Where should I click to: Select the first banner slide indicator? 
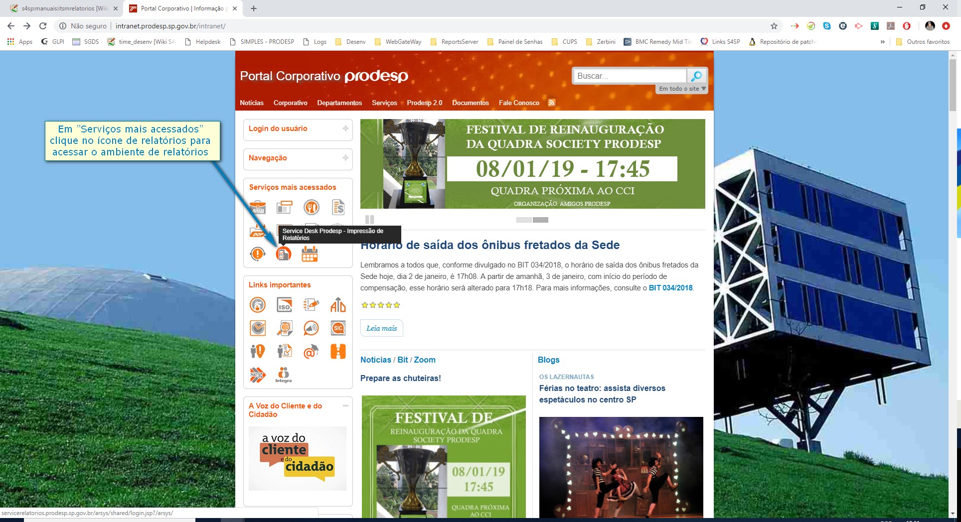(x=524, y=220)
